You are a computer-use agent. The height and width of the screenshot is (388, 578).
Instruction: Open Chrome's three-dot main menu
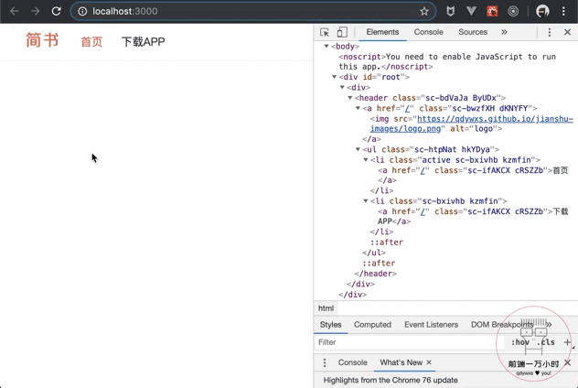coord(563,11)
